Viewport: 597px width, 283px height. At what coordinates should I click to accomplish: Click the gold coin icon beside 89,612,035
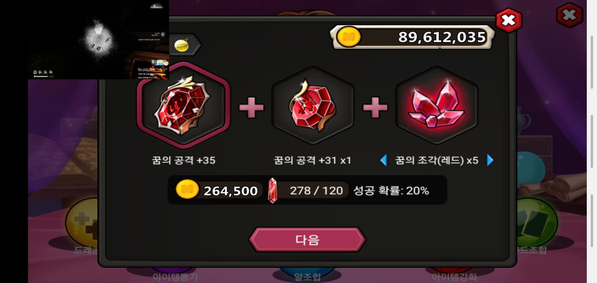pyautogui.click(x=348, y=37)
